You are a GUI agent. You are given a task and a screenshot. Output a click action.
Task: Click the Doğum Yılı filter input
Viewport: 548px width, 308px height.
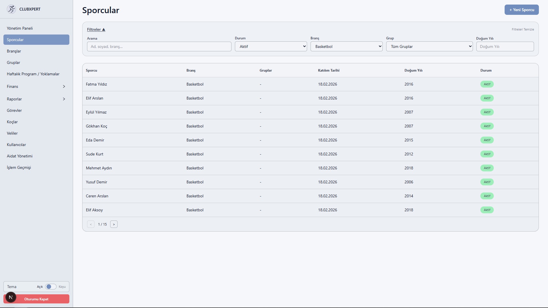(505, 46)
